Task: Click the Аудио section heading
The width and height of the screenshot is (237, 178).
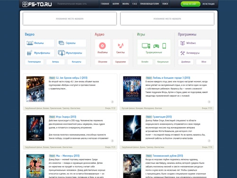Action: (x=100, y=34)
